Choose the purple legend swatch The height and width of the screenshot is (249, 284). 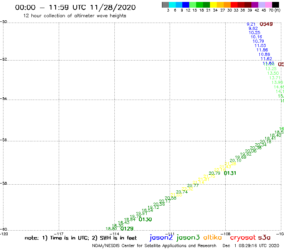(255, 5)
